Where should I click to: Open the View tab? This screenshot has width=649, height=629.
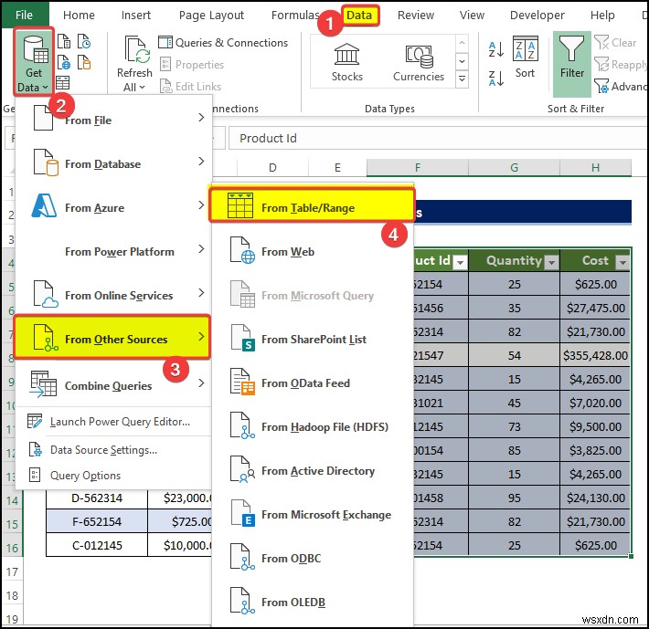472,16
